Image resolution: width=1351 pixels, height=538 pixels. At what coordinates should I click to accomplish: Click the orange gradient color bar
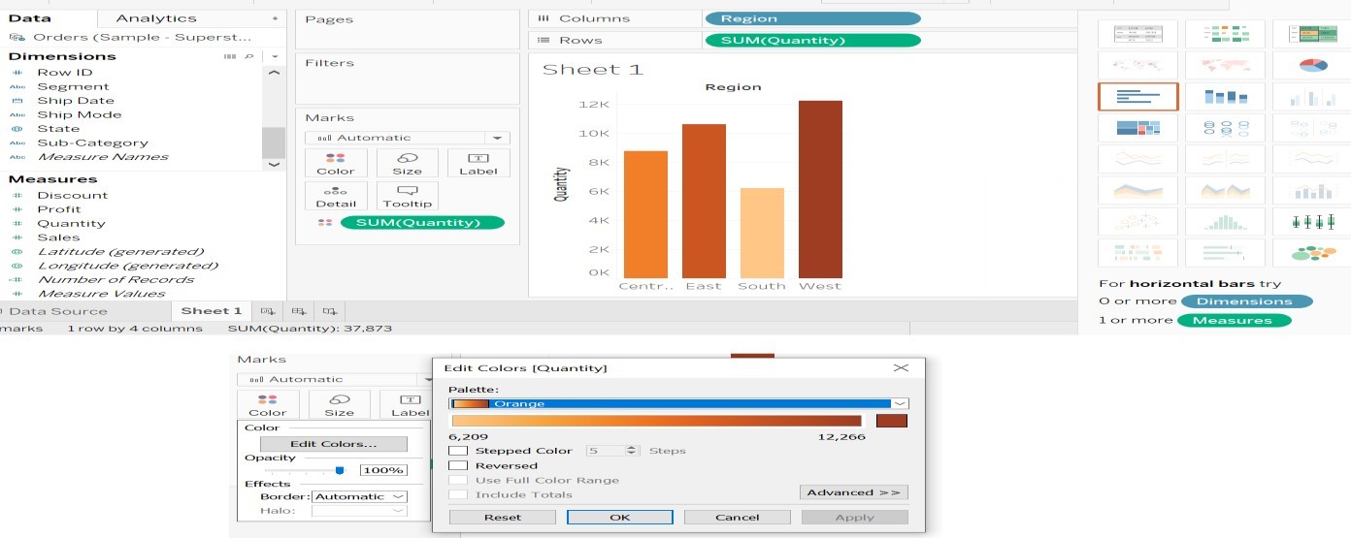click(656, 421)
